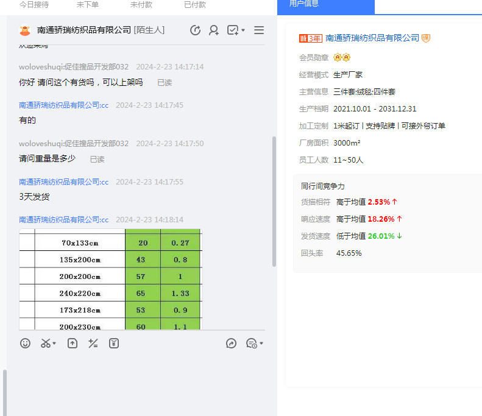Click the sender name at 14:17:45 message
Screen dimensions: 482x416
[x=64, y=105]
